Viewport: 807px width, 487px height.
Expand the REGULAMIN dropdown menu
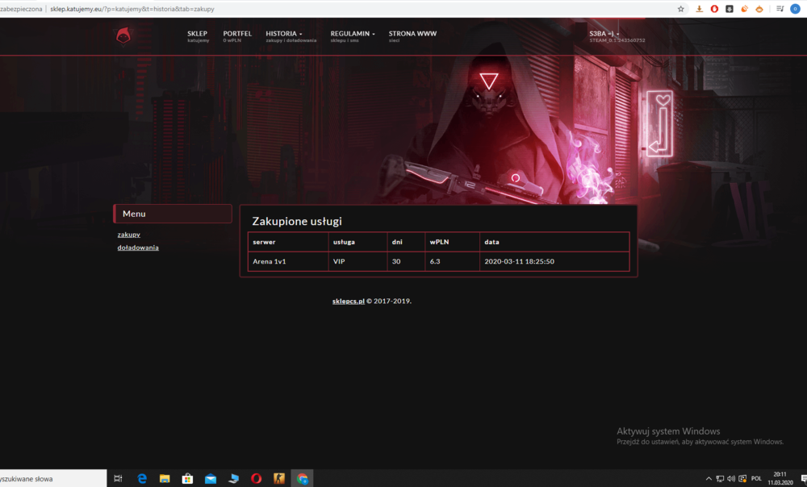click(353, 36)
